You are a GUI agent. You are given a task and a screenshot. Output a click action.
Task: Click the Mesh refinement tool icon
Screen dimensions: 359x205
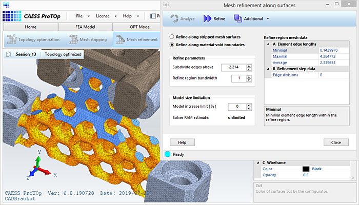pos(119,39)
